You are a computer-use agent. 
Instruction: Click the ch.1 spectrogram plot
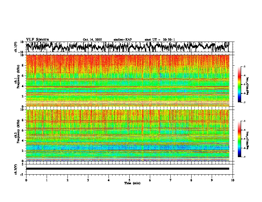click(x=127, y=81)
